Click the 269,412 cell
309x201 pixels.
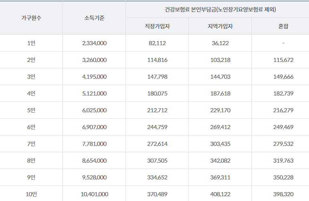(220, 127)
